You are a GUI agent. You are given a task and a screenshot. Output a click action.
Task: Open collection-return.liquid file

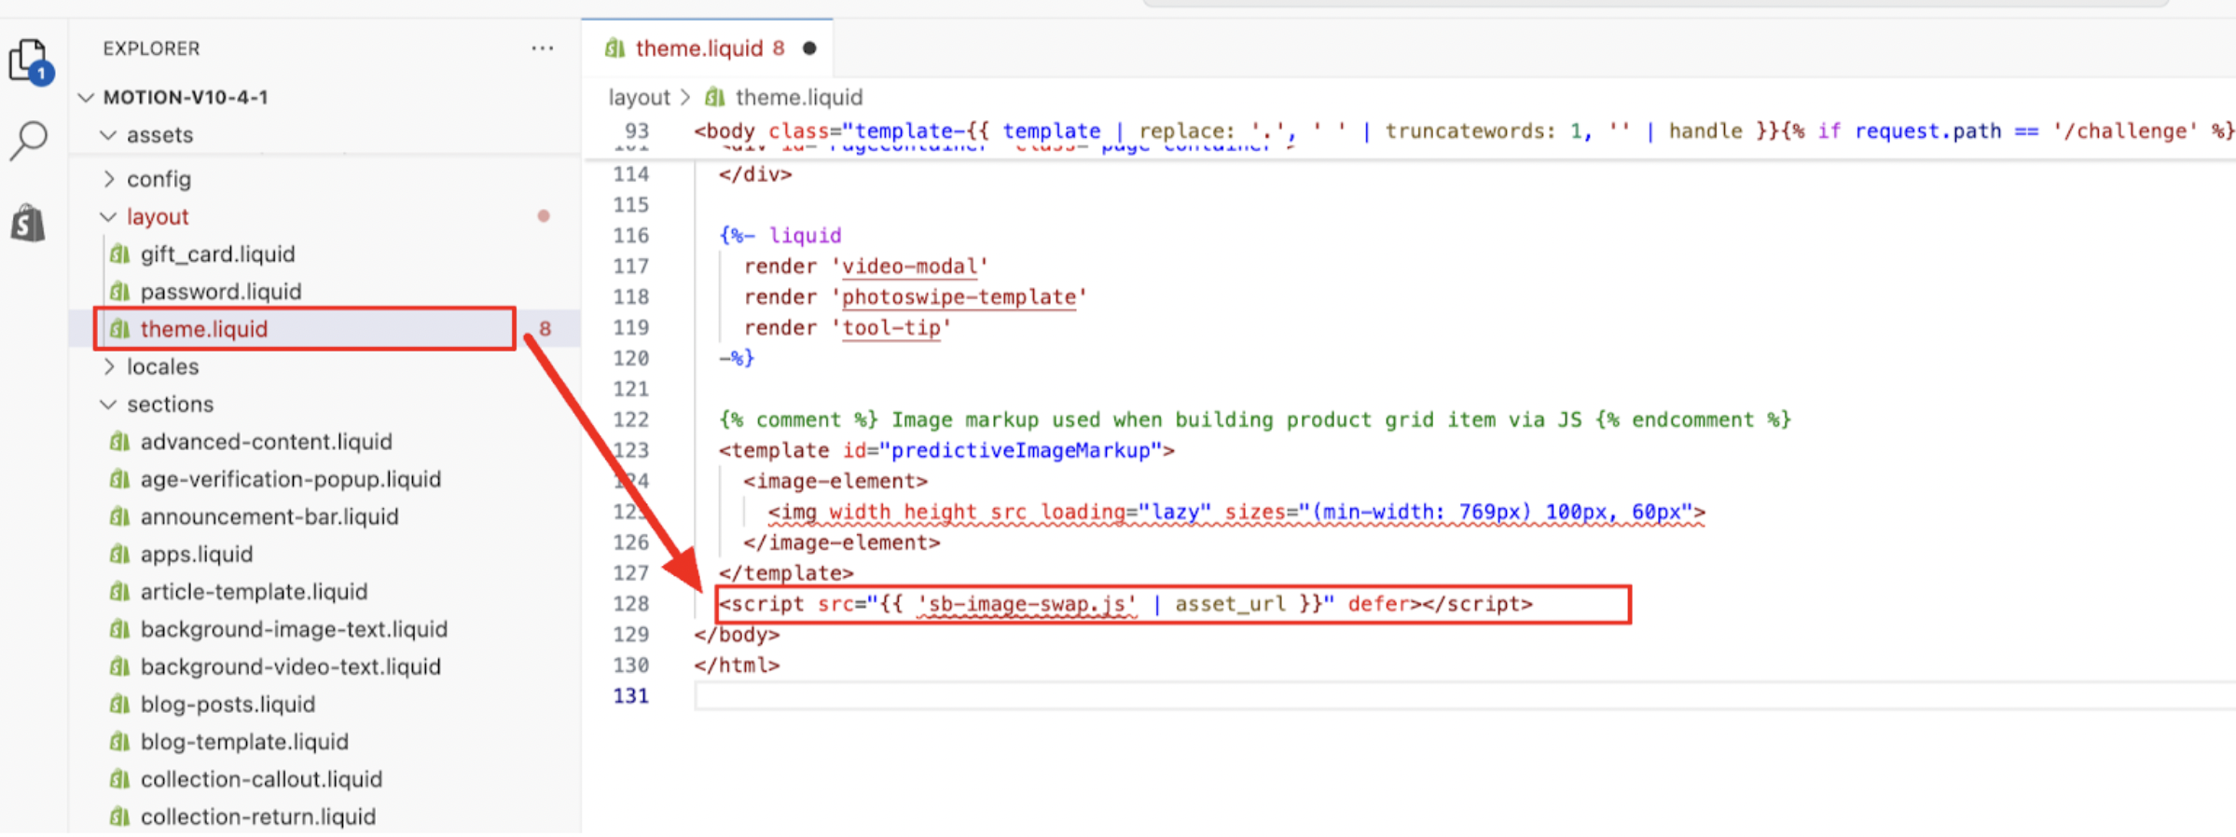(257, 816)
